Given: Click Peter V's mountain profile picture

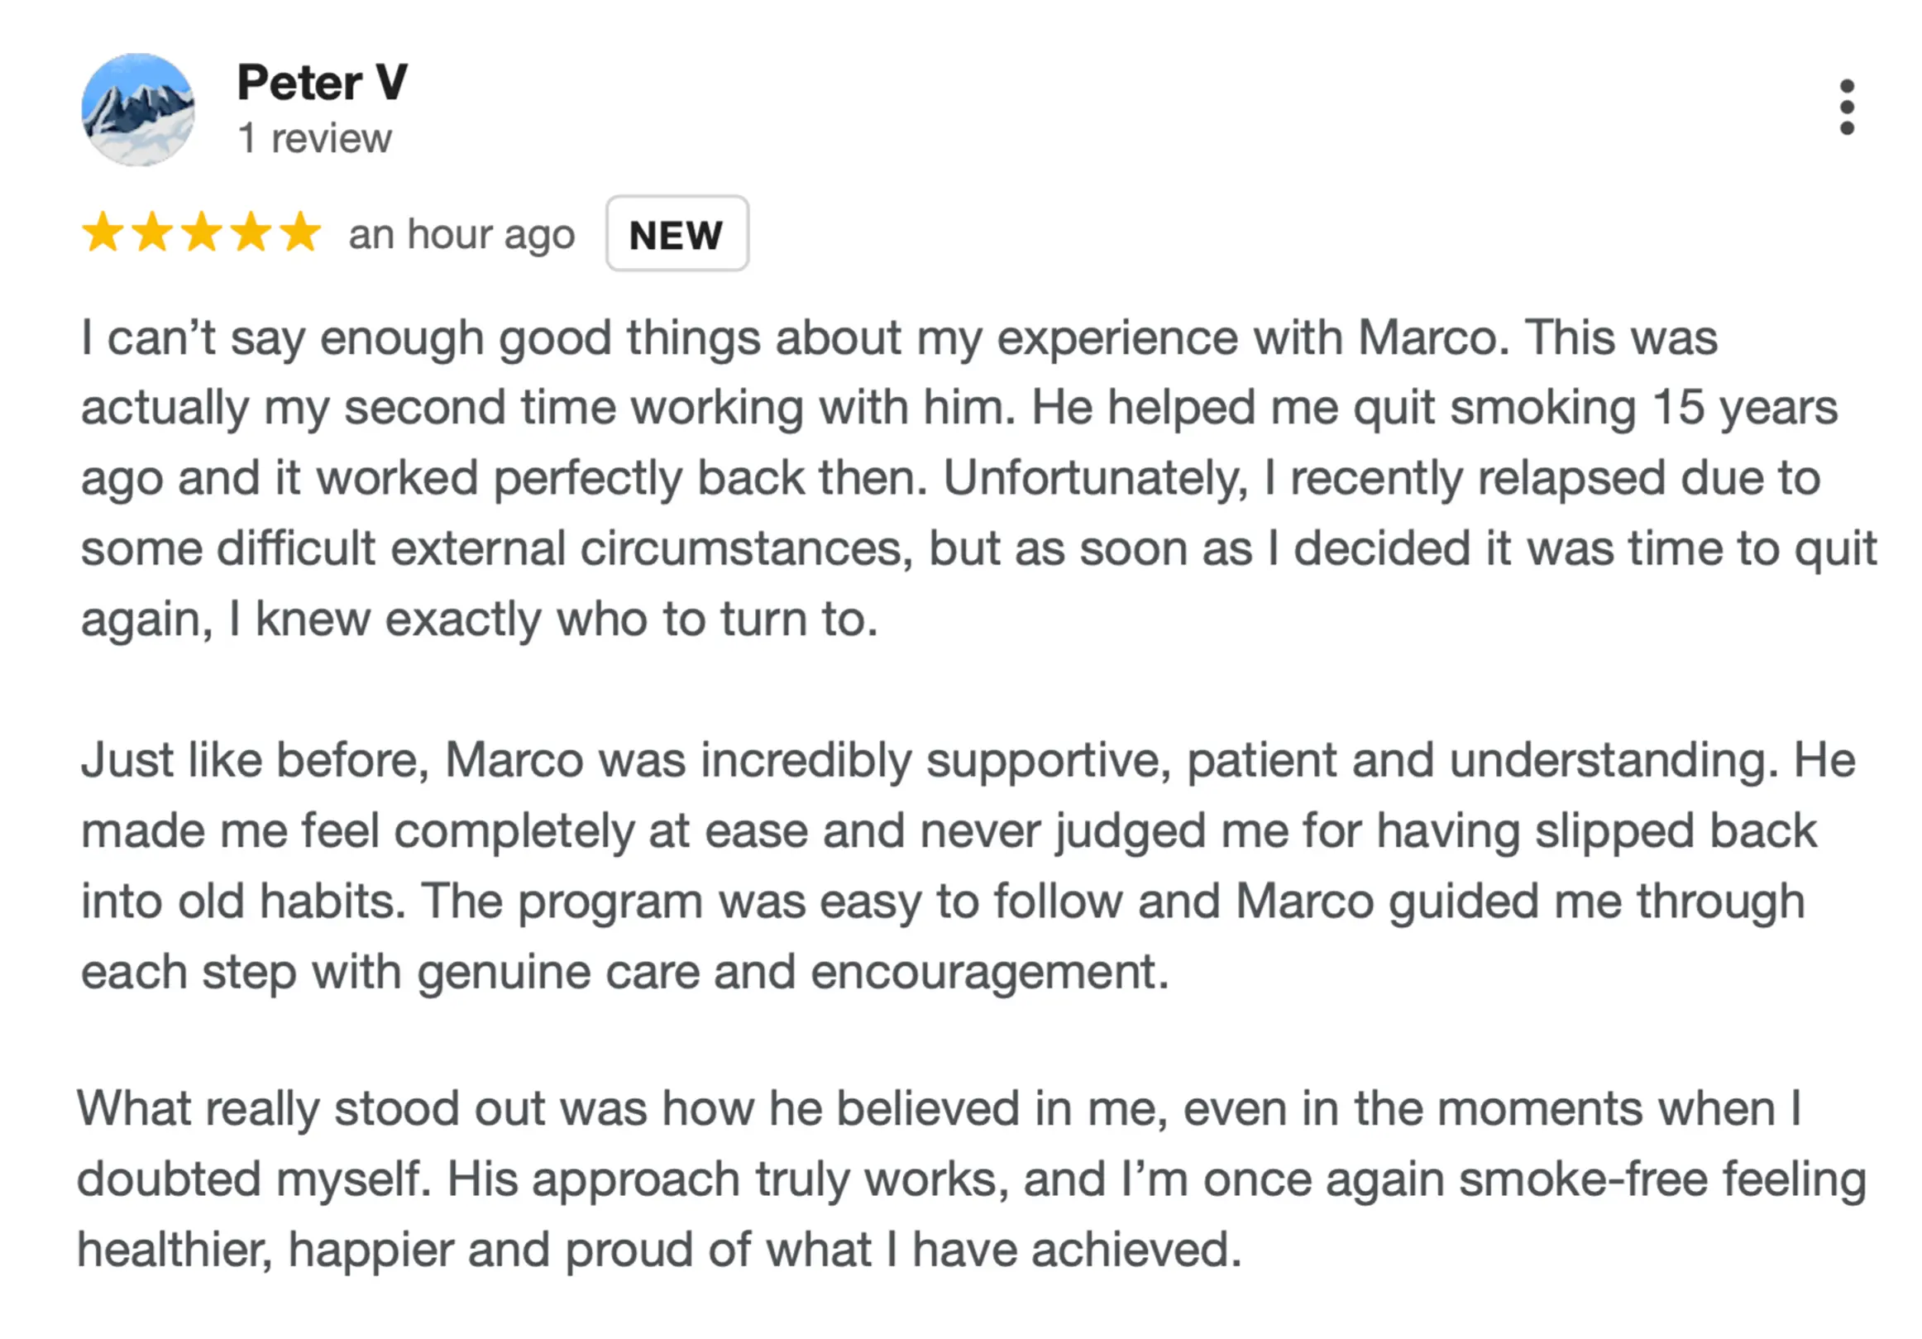Looking at the screenshot, I should coord(138,109).
